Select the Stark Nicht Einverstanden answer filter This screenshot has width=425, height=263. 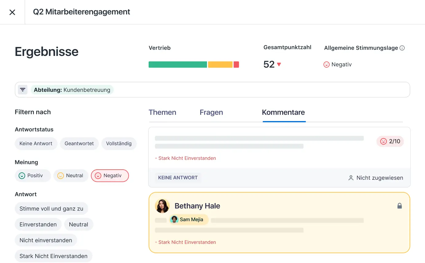click(53, 256)
